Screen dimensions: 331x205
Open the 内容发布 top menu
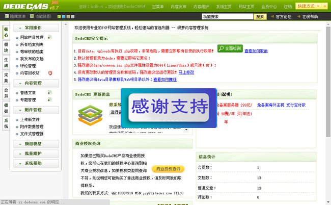point(179,7)
